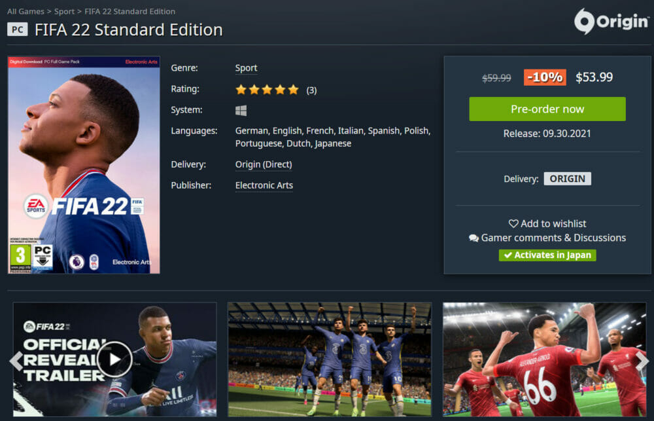Screen dimensions: 654x421
Task: Click the Activates in Japan label
Action: 547,255
